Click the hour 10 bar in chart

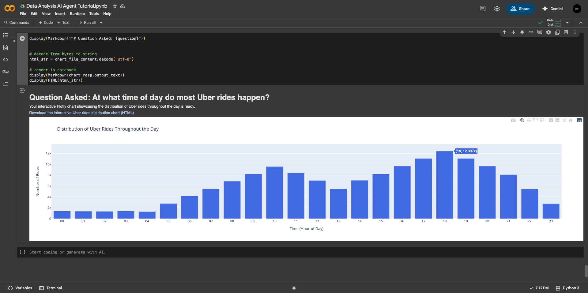[x=274, y=192]
